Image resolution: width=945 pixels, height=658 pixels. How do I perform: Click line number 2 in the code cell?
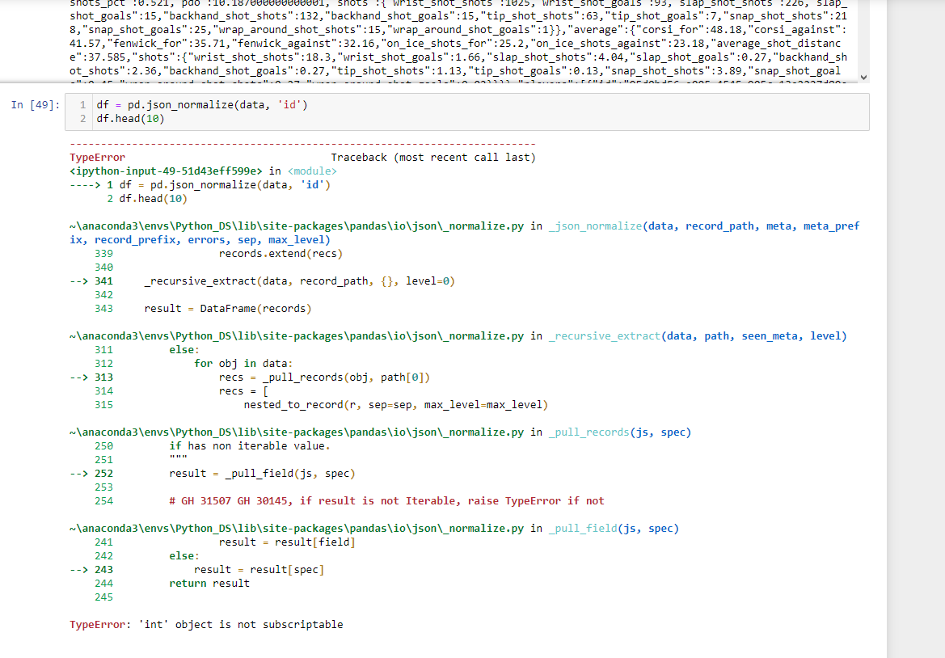point(83,119)
